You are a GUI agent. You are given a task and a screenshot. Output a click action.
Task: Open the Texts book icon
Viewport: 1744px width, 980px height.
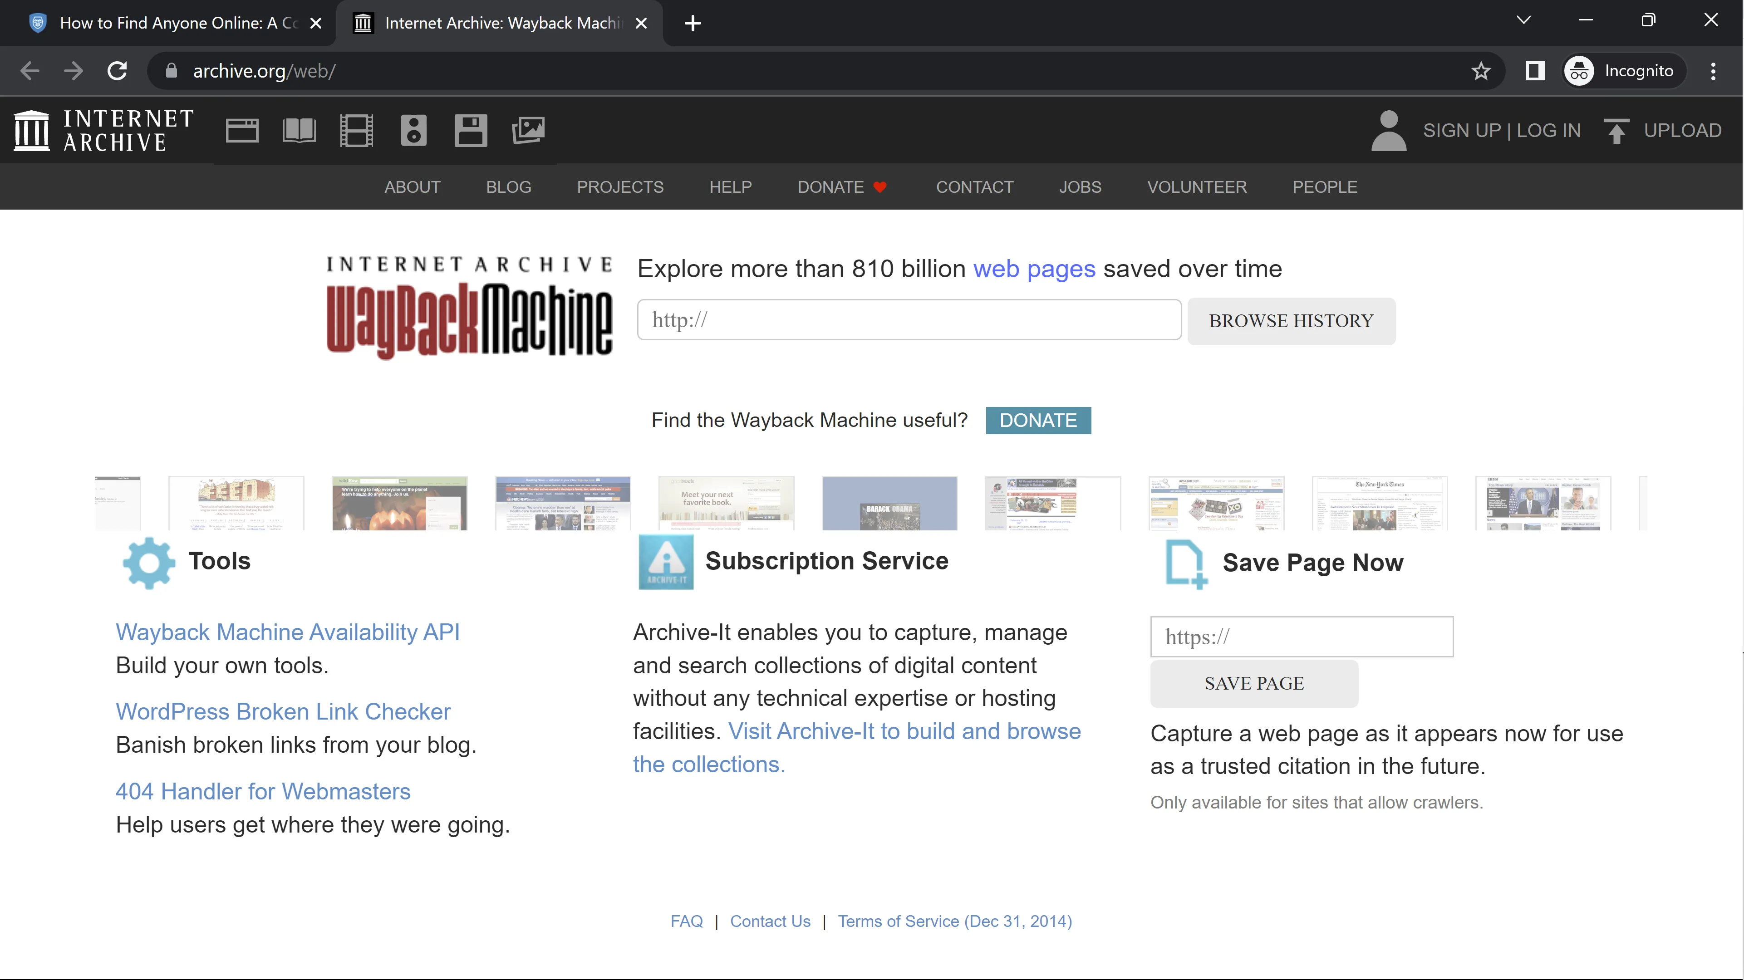(x=299, y=130)
